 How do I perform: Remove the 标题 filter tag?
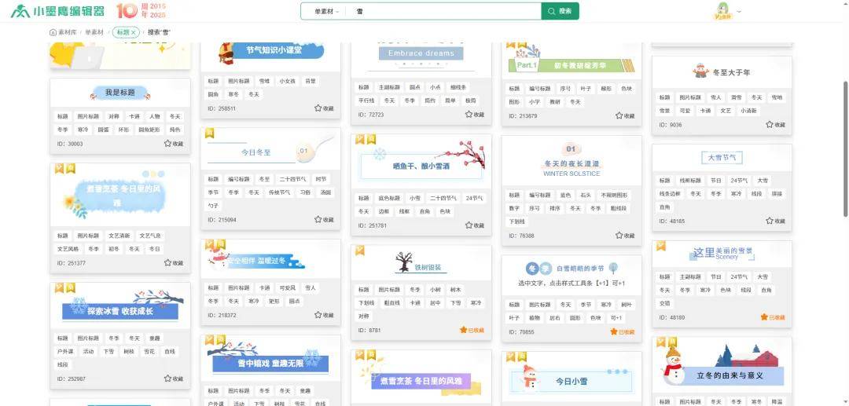[x=134, y=32]
